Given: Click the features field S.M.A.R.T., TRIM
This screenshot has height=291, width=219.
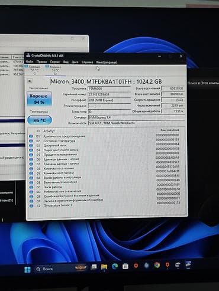Looking at the screenshot, I should coord(136,123).
